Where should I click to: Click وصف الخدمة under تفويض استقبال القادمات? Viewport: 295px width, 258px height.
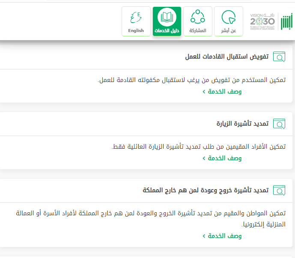tap(224, 91)
